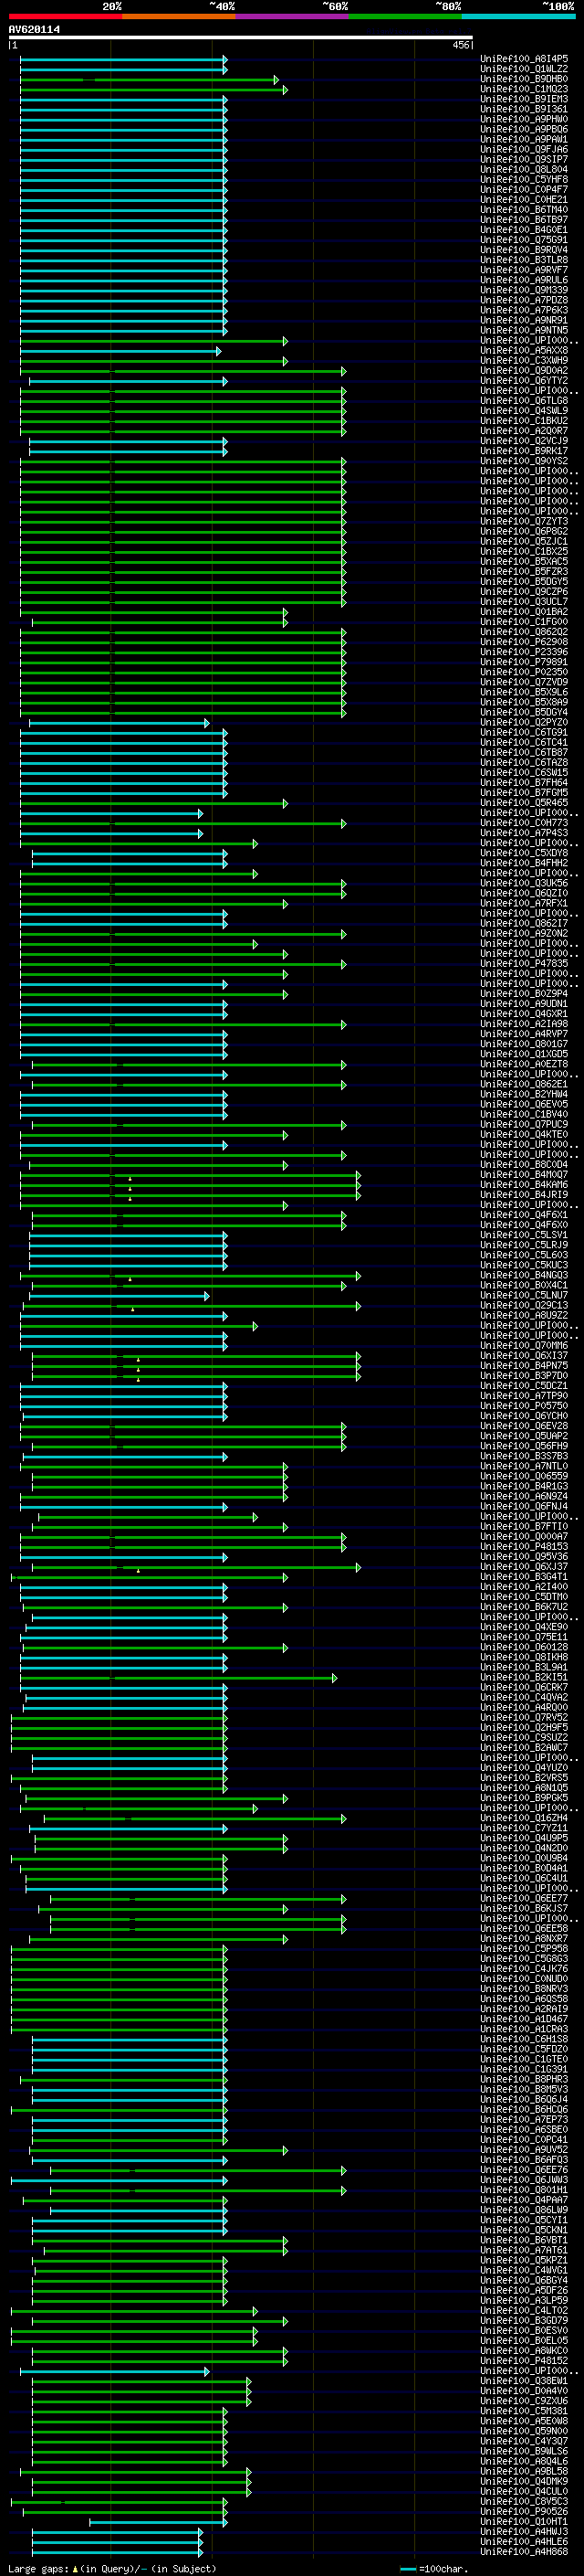Open hit UniRef100_C1MQ23

[524, 89]
